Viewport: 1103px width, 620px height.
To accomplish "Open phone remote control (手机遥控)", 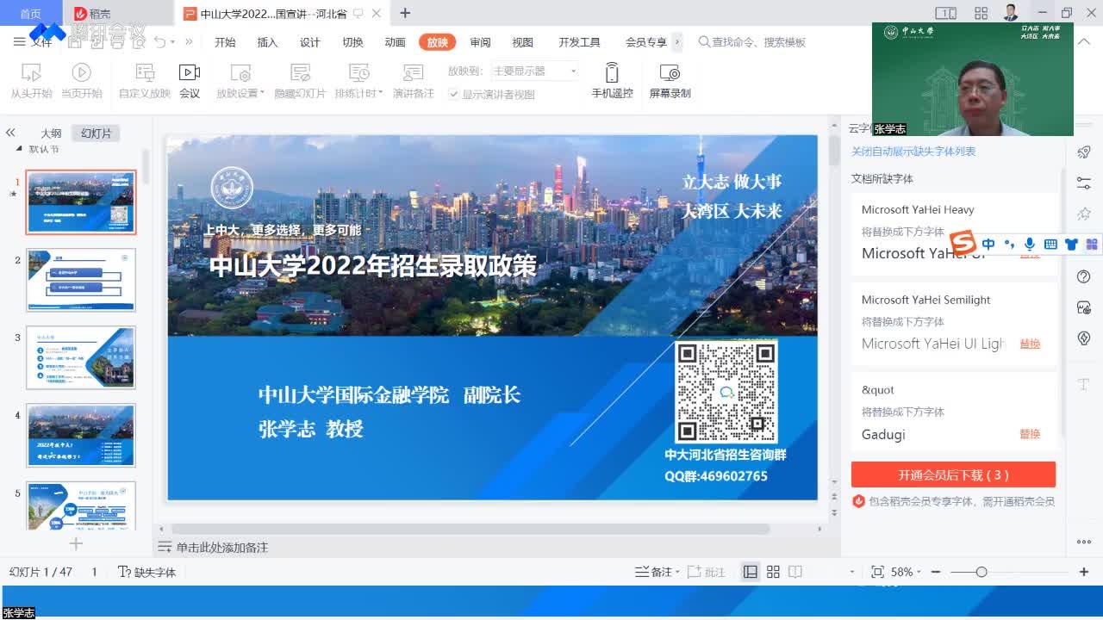I will pyautogui.click(x=612, y=81).
